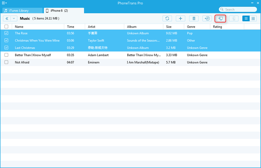Image resolution: width=261 pixels, height=168 pixels.
Task: Open the category dropdown arrow beside Music
Action: [x=14, y=18]
